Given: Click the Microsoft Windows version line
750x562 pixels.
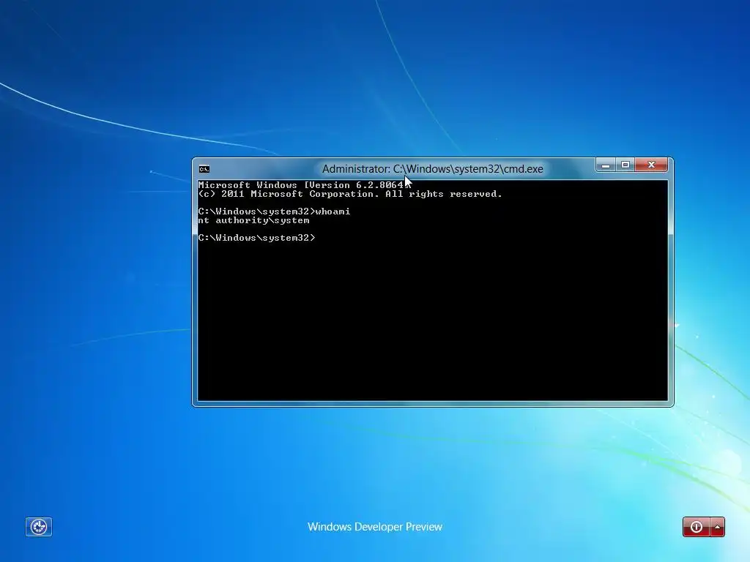Looking at the screenshot, I should tap(302, 185).
